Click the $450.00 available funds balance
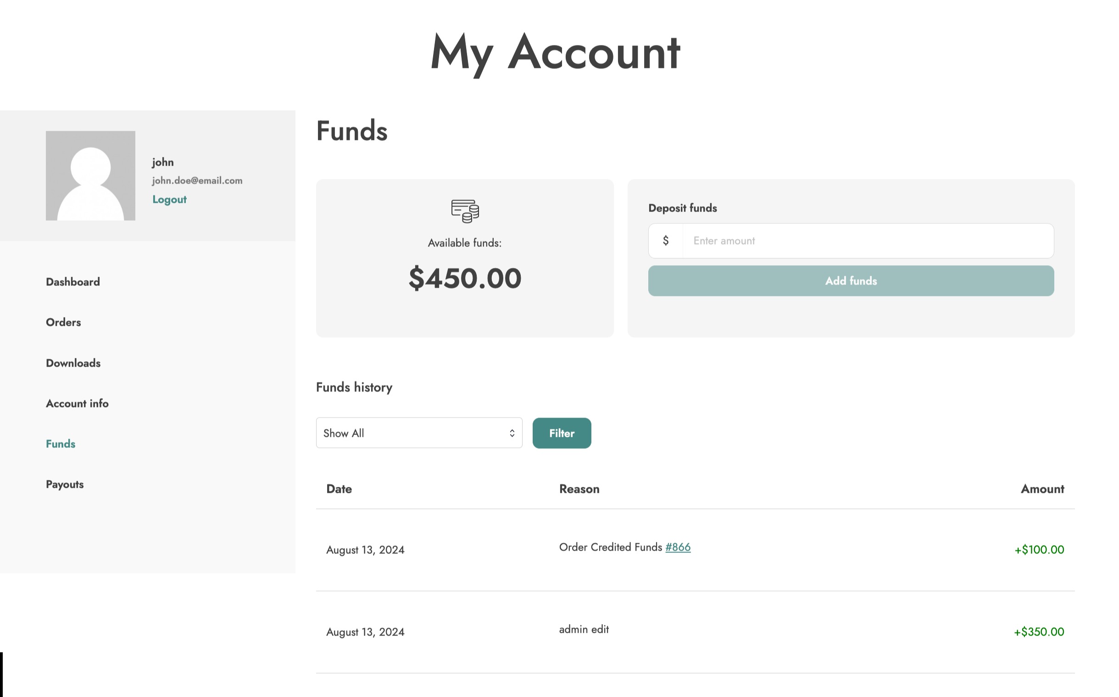 (x=465, y=278)
